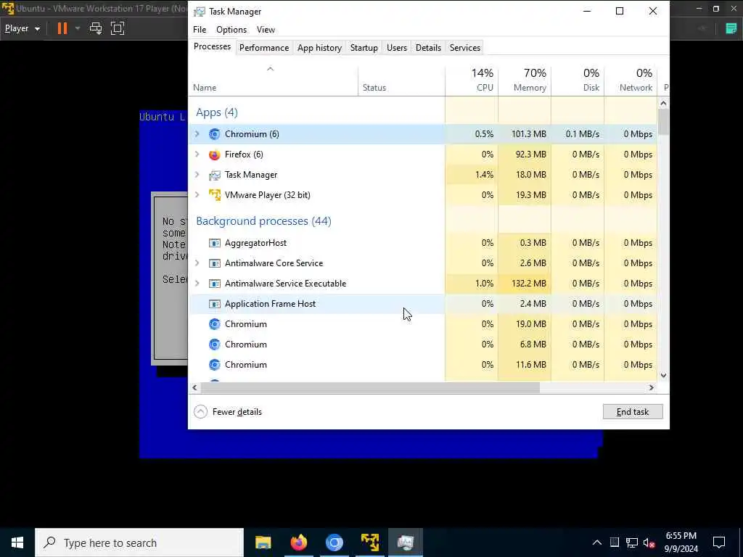Expand the Firefox (6) app group
Viewport: 743px width, 557px height.
tap(197, 154)
